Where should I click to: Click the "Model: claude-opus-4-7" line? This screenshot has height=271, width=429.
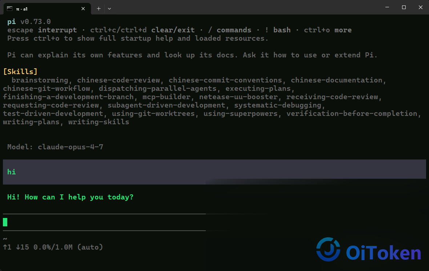pos(55,147)
